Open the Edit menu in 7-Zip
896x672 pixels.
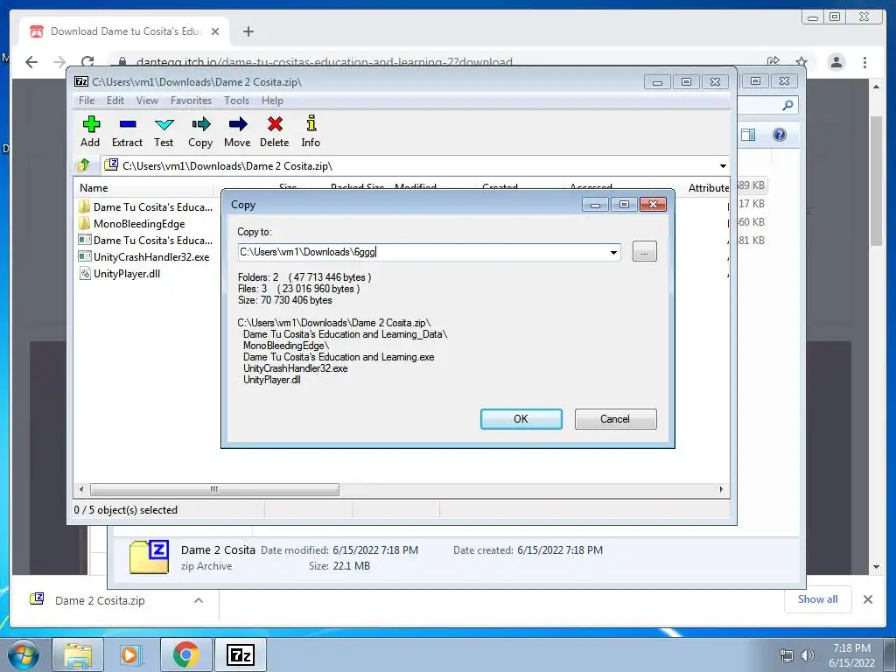(115, 101)
